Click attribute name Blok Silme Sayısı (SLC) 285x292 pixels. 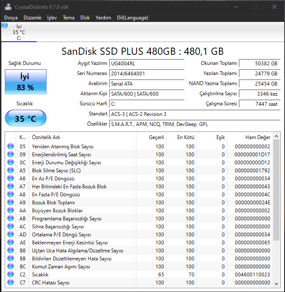coord(56,171)
